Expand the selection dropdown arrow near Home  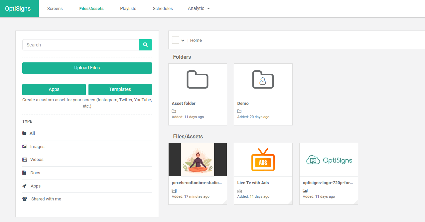tap(183, 40)
